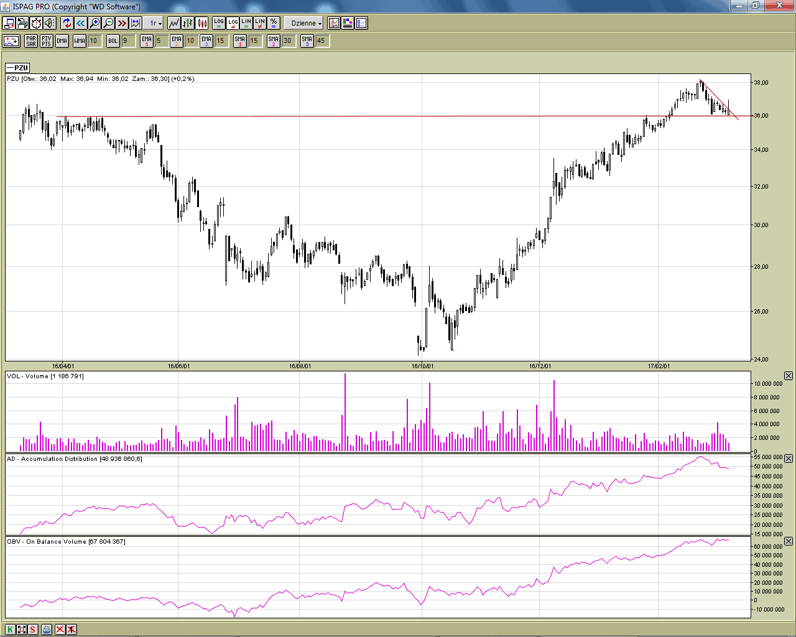Click the SMA 3 period field showing 45
Screen dimensions: 796x637
pos(322,41)
